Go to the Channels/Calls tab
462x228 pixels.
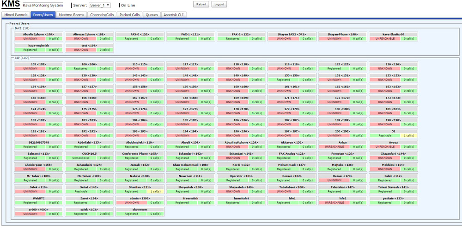[102, 15]
